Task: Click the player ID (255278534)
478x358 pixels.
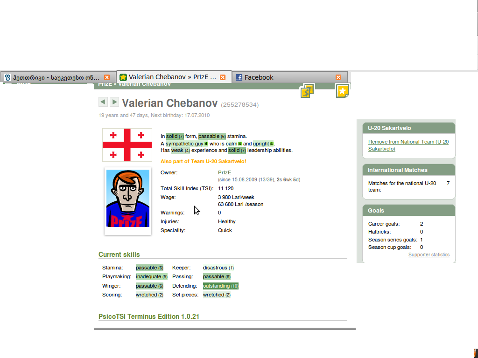Action: click(x=239, y=105)
